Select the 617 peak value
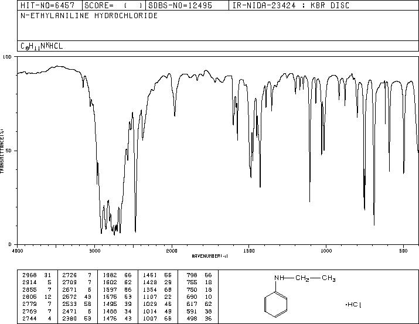Screen dimensions: 419x324 click(x=192, y=304)
